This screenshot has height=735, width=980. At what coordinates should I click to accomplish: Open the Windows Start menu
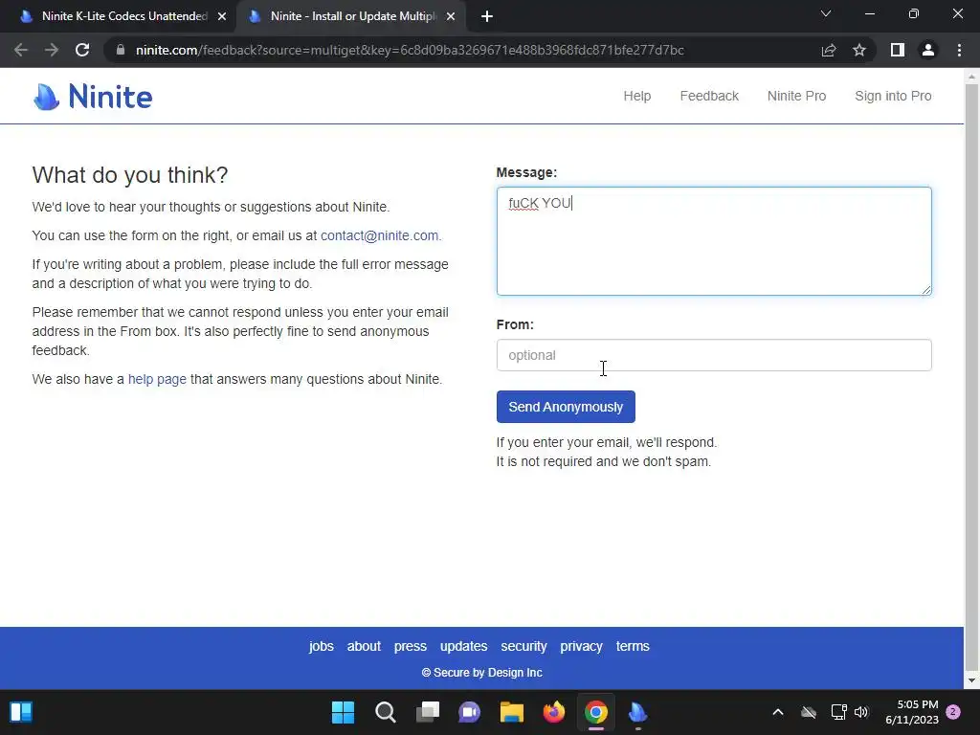click(x=343, y=712)
